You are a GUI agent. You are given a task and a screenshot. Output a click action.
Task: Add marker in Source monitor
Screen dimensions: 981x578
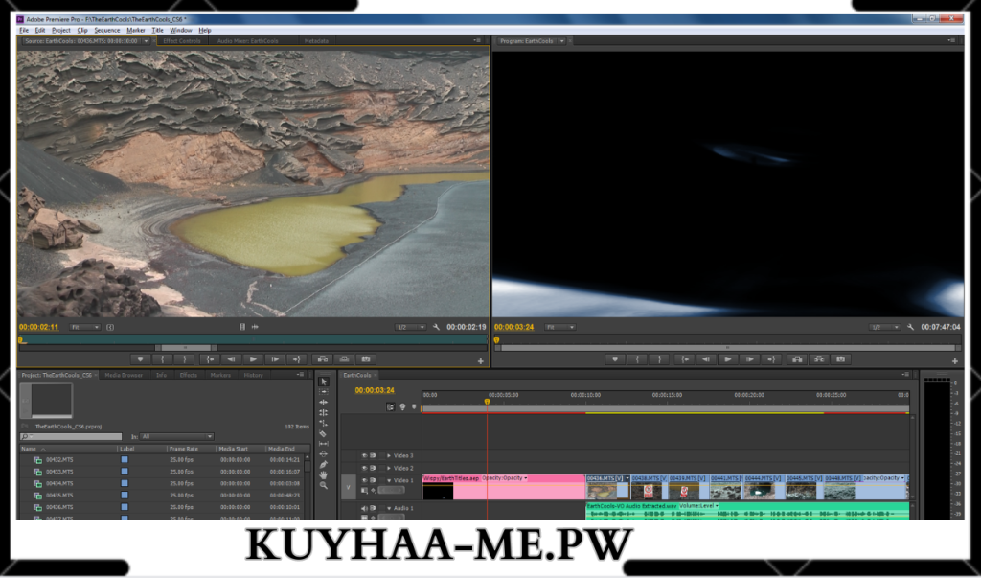[140, 359]
